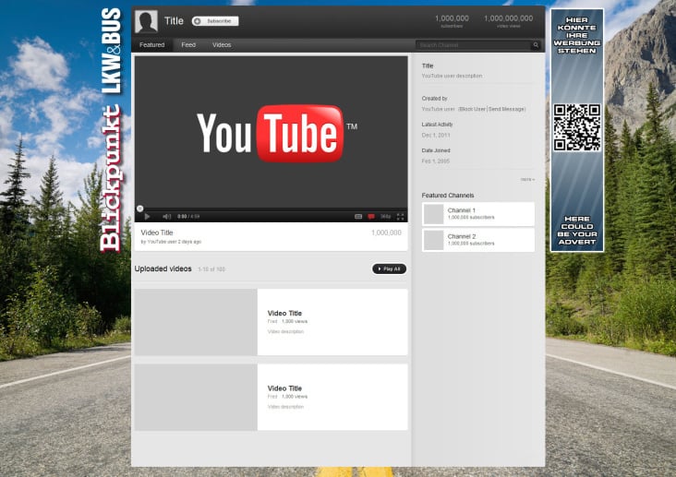676x477 pixels.
Task: Click the channel Title heading in the header
Action: 174,20
